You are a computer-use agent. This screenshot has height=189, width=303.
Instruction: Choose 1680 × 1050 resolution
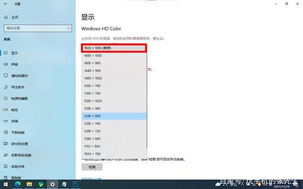tap(114, 56)
